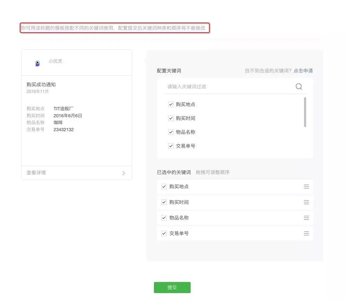This screenshot has height=300, width=346.
Task: Open the 购买成功通知 template preview title
Action: point(41,85)
